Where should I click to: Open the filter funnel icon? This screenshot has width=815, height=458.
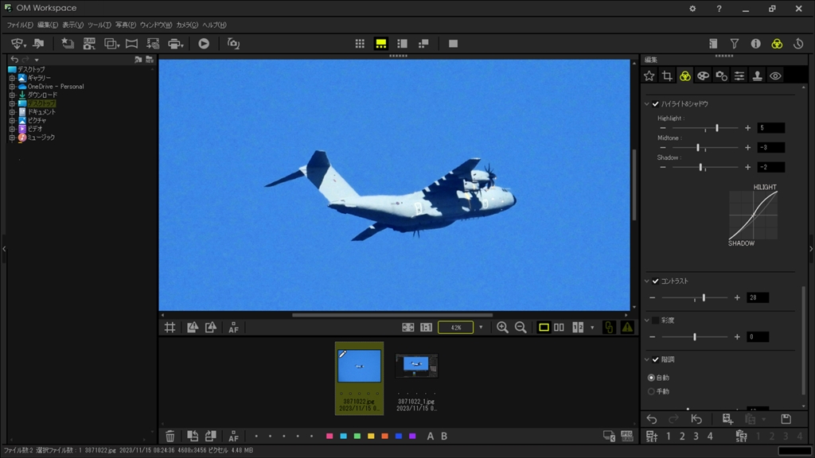735,45
